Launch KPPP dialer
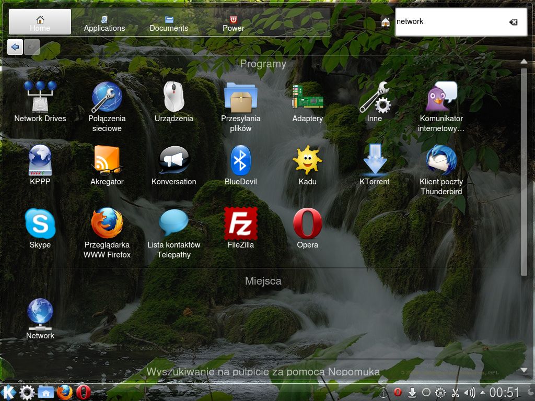The image size is (535, 401). pos(40,164)
